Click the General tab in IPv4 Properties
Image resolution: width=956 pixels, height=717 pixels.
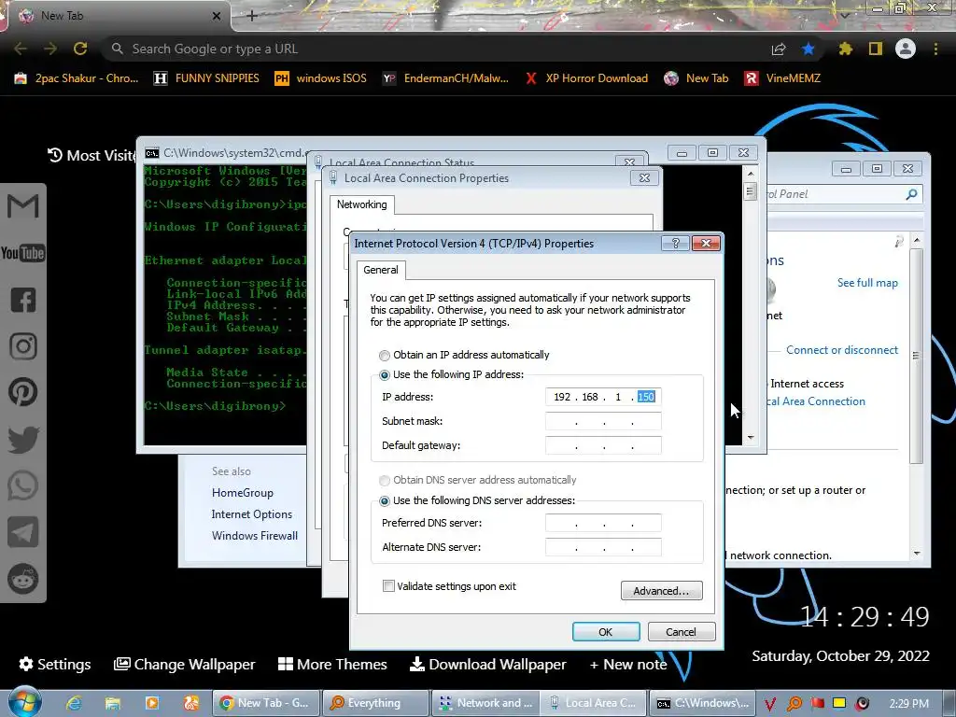click(381, 270)
